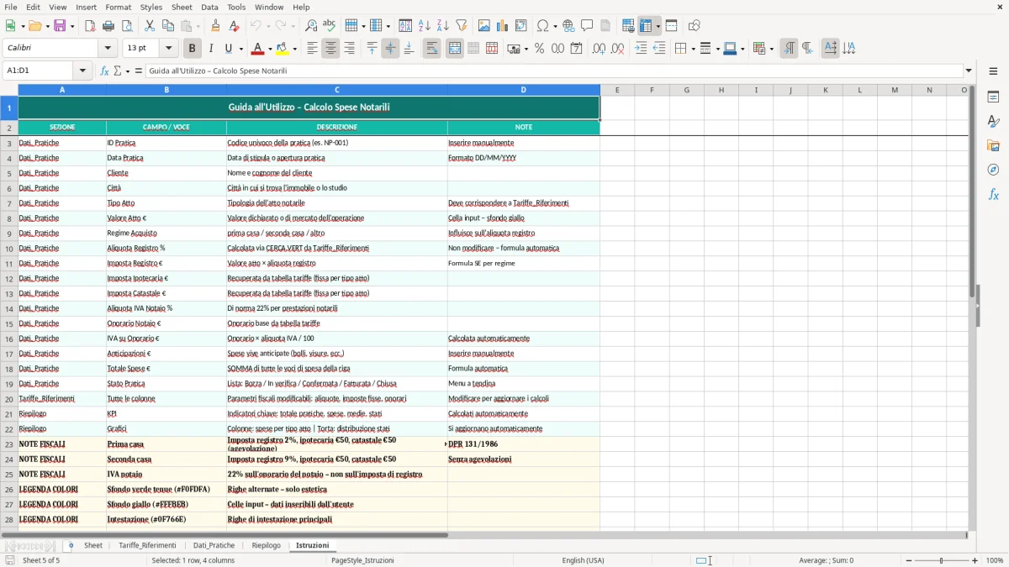The image size is (1009, 567).
Task: Click the Save document icon
Action: pyautogui.click(x=60, y=26)
